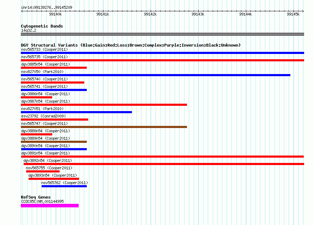This screenshot has height=225, width=314.
Task: Click the 14q32.2 cytogenetic band bar
Action: point(162,34)
